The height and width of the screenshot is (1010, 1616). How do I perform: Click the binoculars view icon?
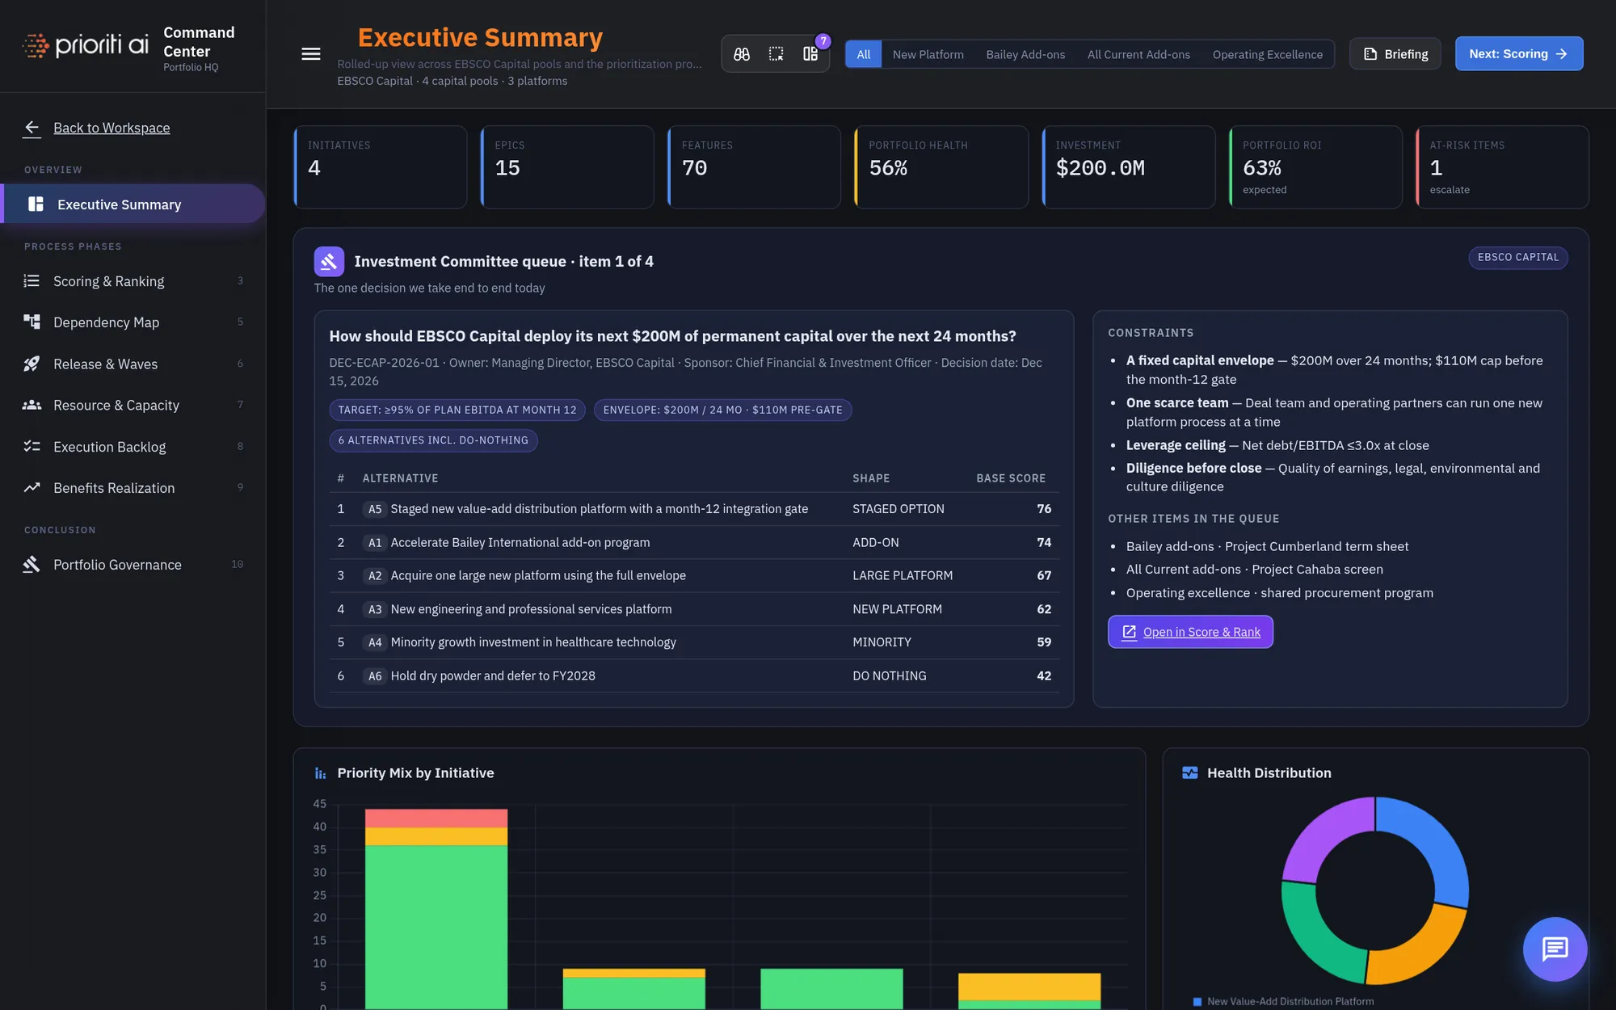742,54
